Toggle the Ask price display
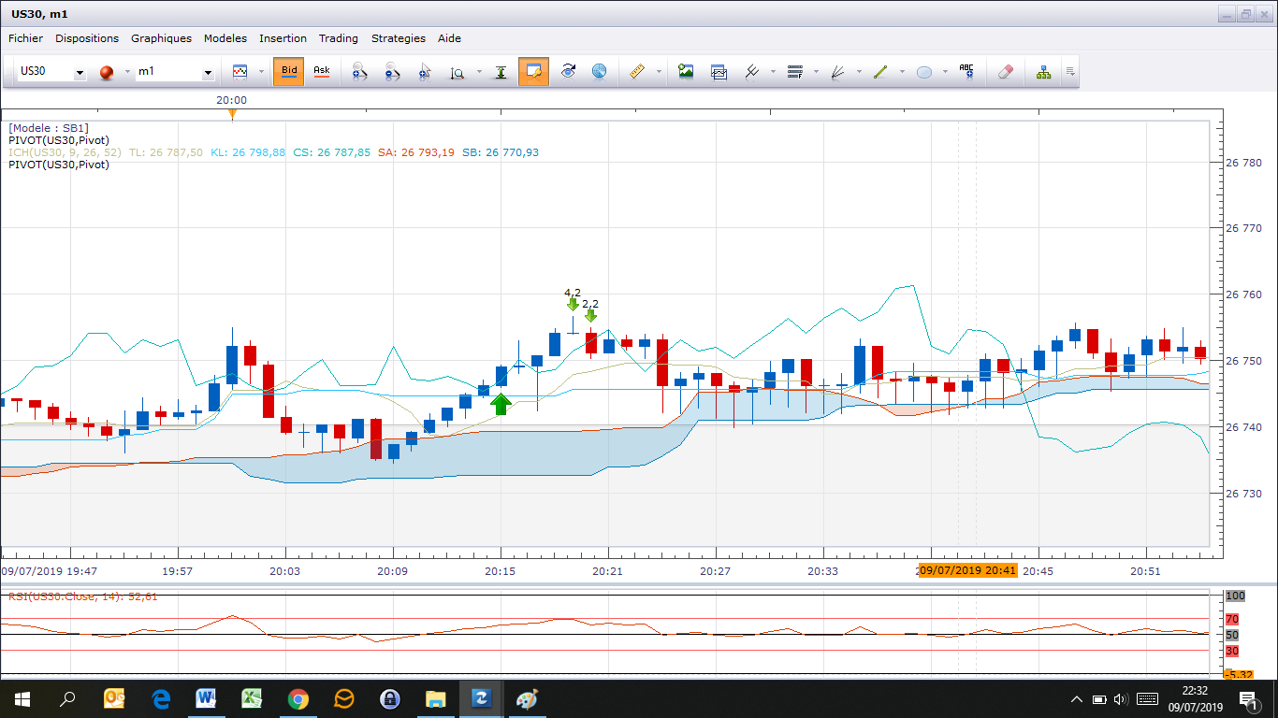 click(322, 71)
